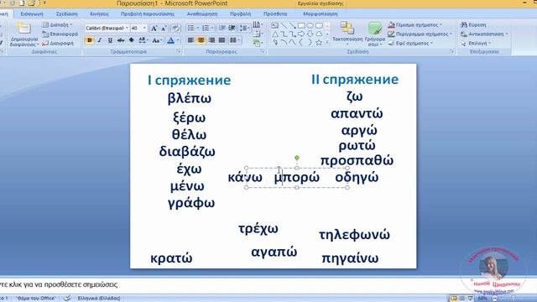Viewport: 537px width, 302px height.
Task: Click the Decrease Font Size icon
Action: point(164,29)
